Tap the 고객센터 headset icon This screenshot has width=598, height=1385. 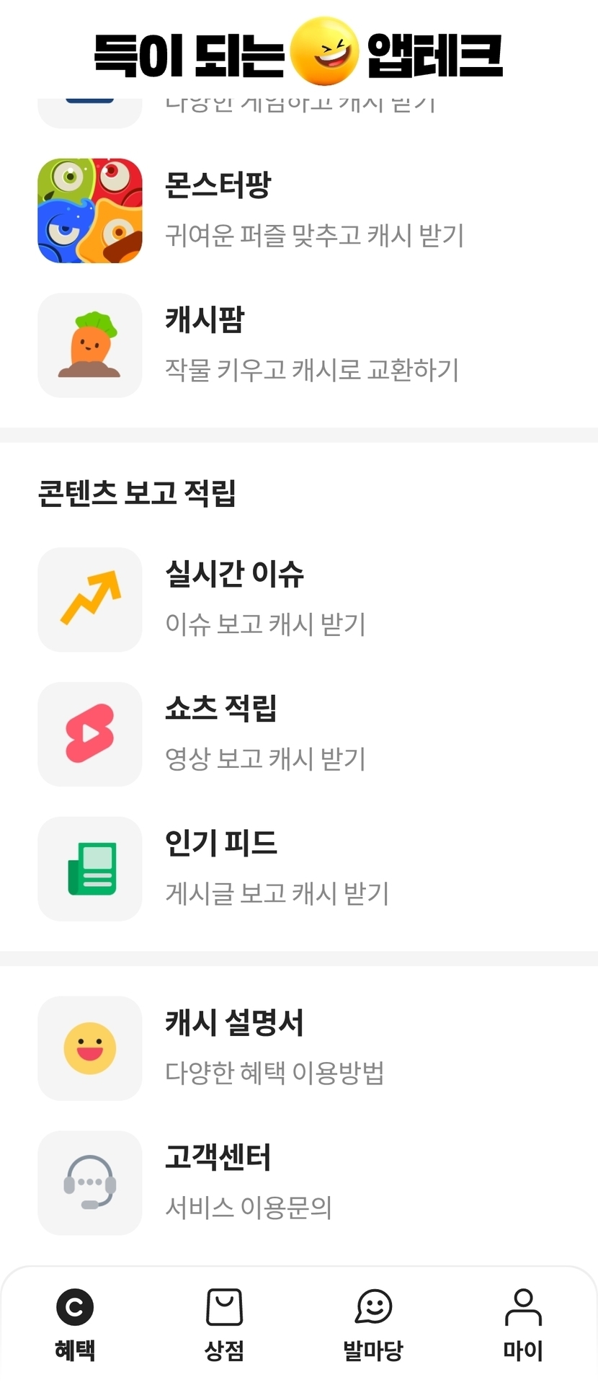[90, 1183]
